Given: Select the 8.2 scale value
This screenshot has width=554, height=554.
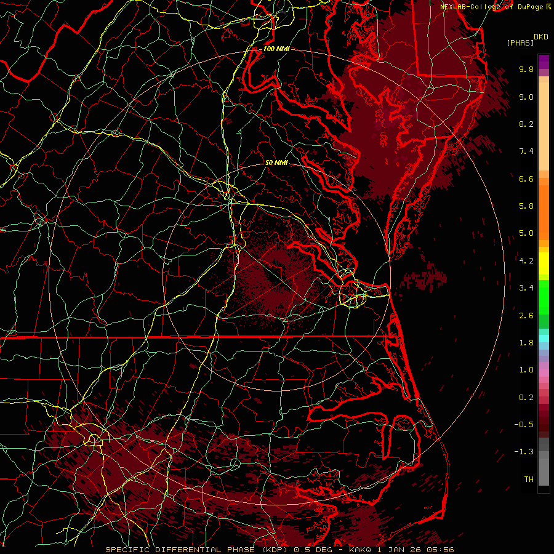Looking at the screenshot, I should pos(526,124).
